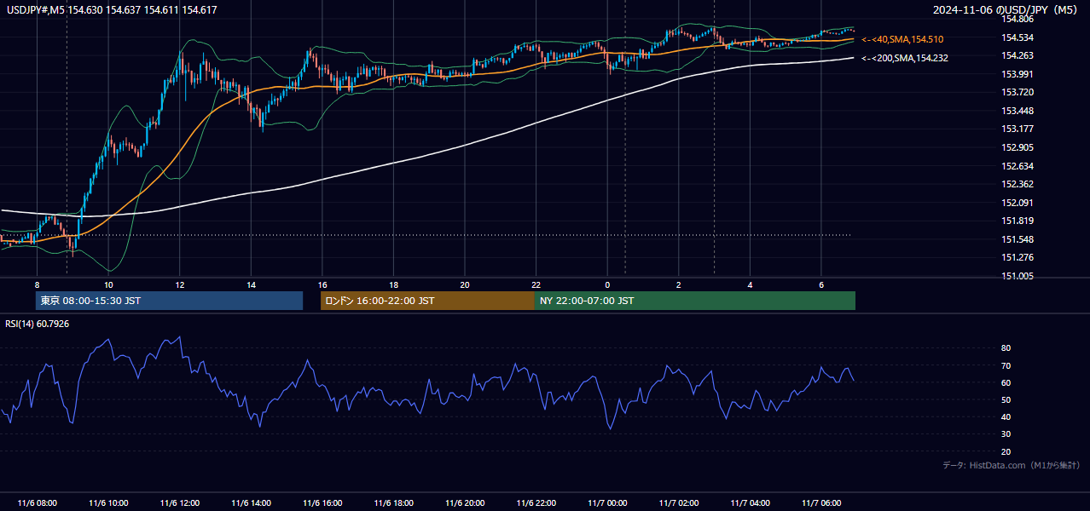Click the RSI axis level 20

coord(1006,451)
